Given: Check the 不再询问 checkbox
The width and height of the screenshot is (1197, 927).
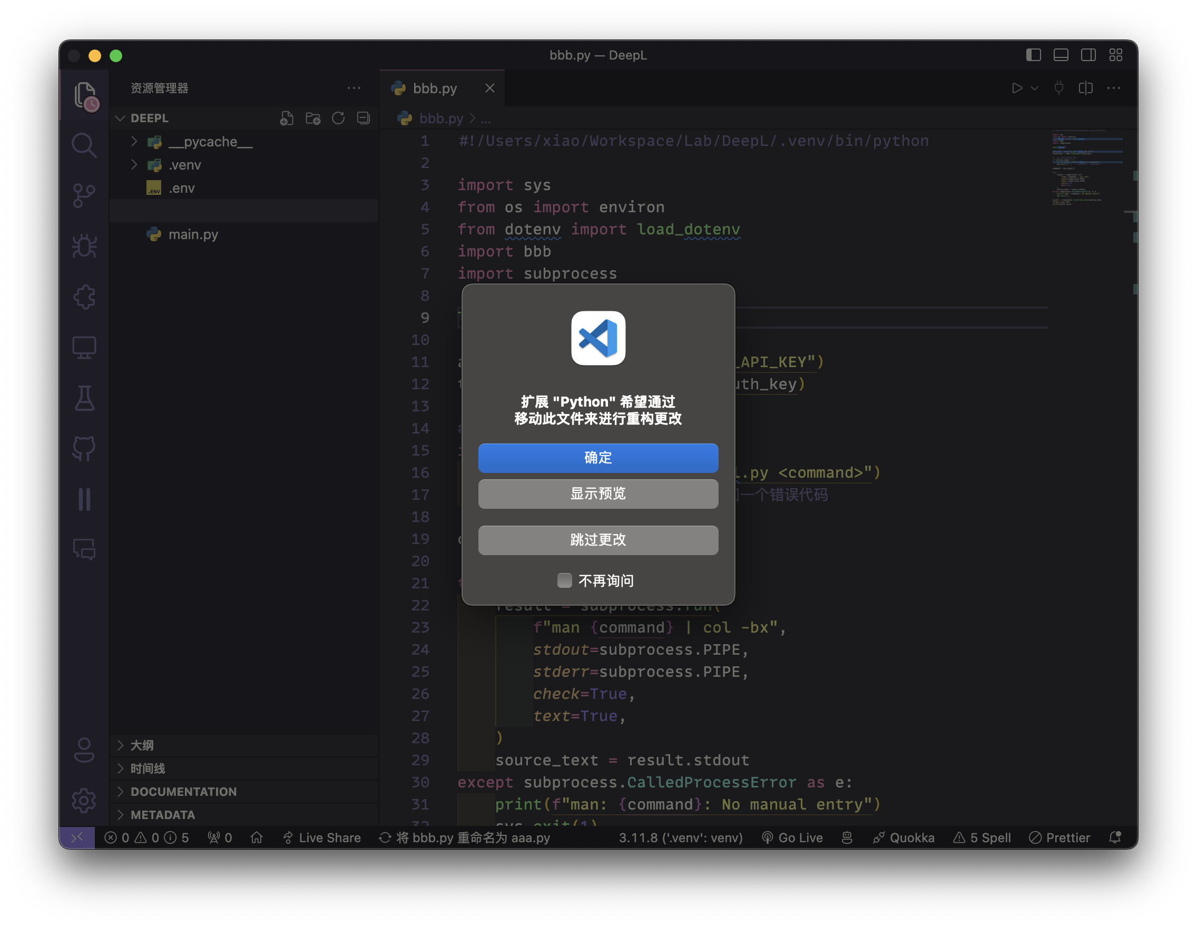Looking at the screenshot, I should (x=565, y=580).
